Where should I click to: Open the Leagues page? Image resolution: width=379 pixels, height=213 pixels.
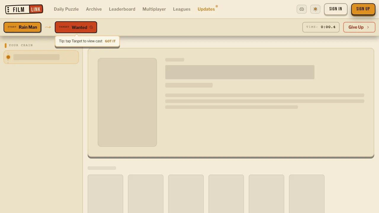182,9
